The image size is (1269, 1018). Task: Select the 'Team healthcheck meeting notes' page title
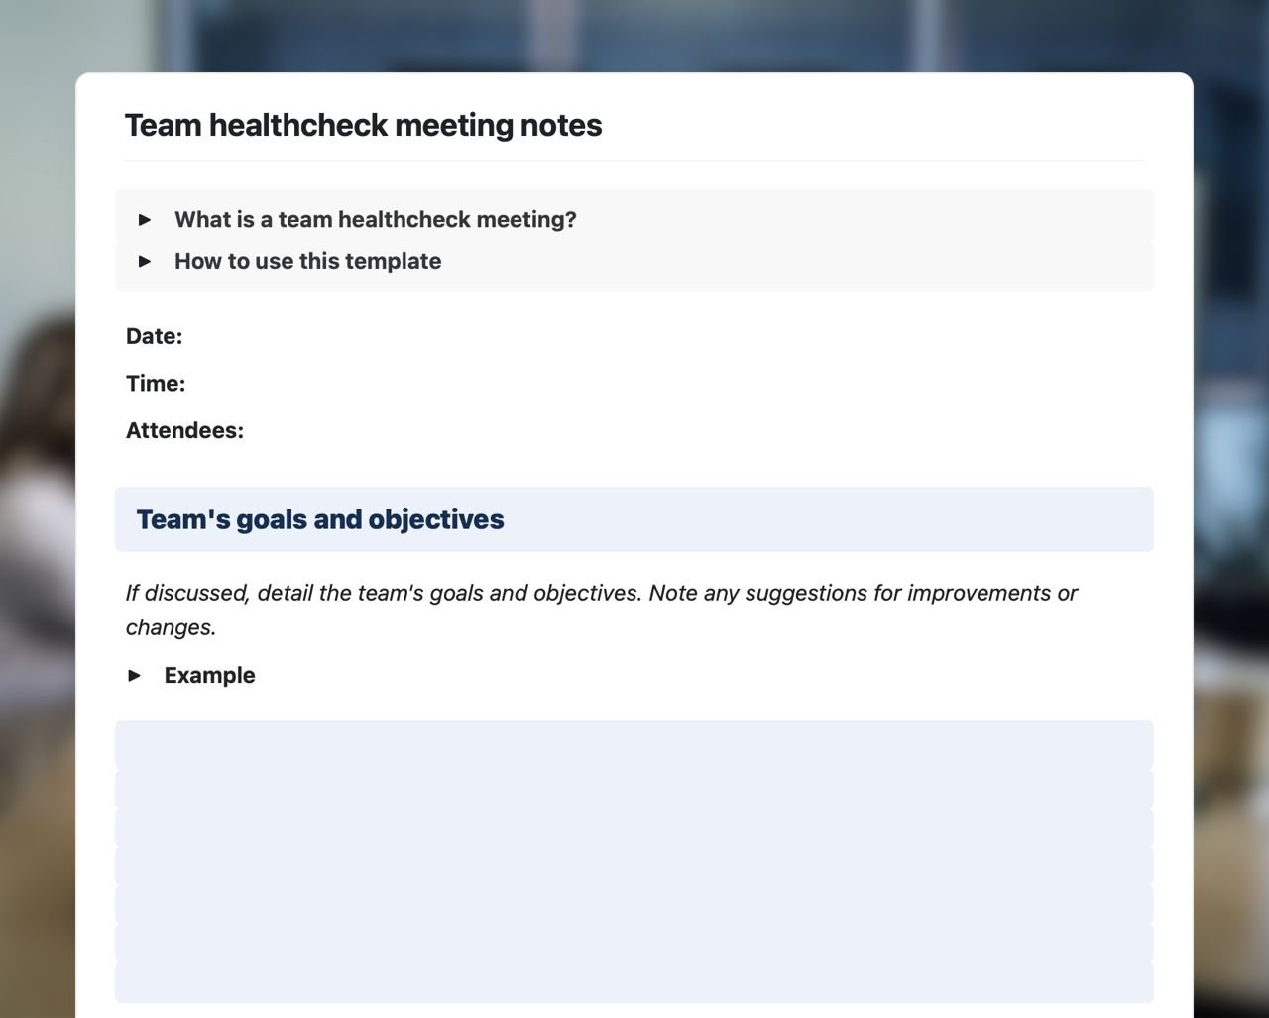tap(363, 125)
